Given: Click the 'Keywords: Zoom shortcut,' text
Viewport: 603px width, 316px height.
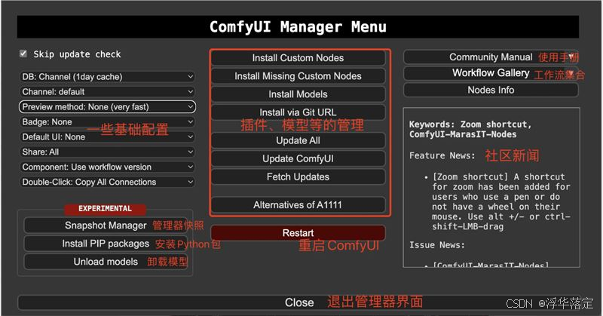Looking at the screenshot, I should pos(470,124).
